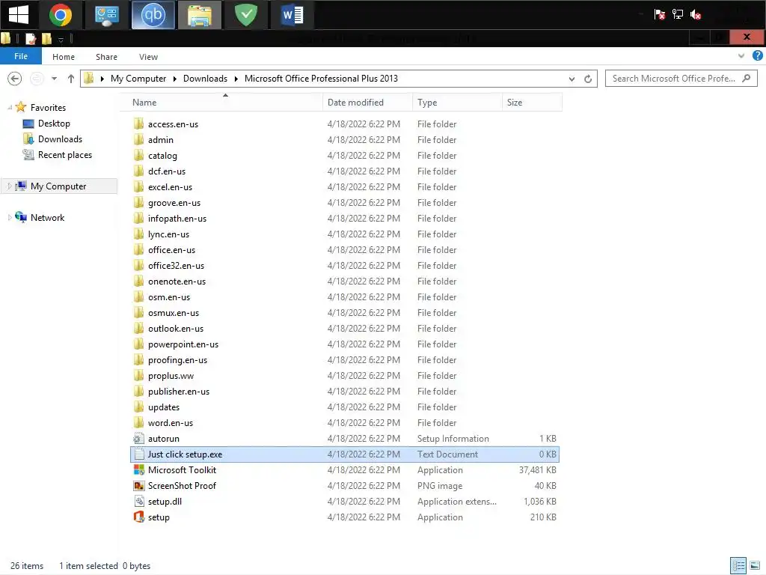The height and width of the screenshot is (575, 766).
Task: Select the Microsoft Toolkit application icon
Action: [x=138, y=470]
